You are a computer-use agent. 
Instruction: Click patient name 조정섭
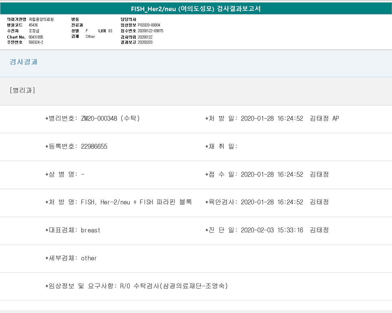click(34, 31)
